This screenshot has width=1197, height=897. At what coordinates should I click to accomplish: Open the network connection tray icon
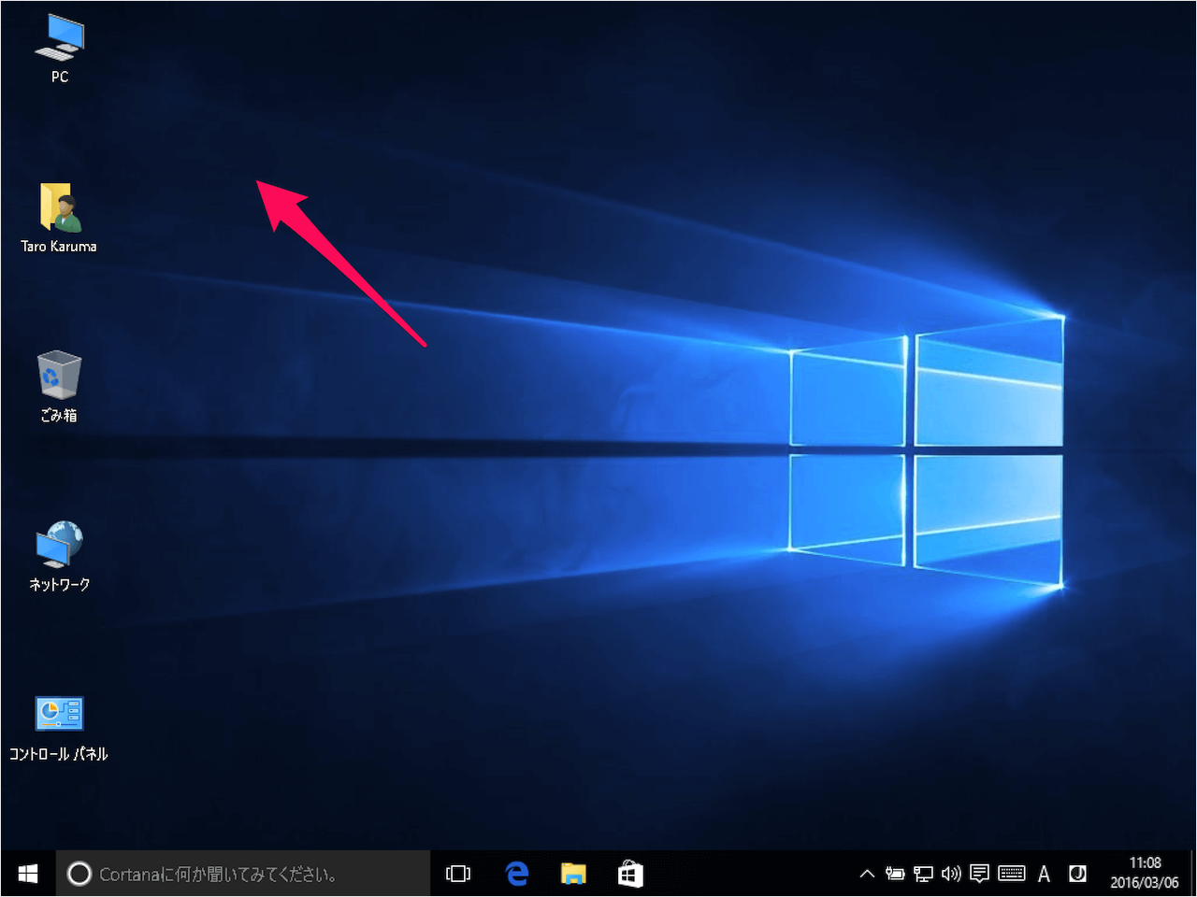(x=923, y=874)
